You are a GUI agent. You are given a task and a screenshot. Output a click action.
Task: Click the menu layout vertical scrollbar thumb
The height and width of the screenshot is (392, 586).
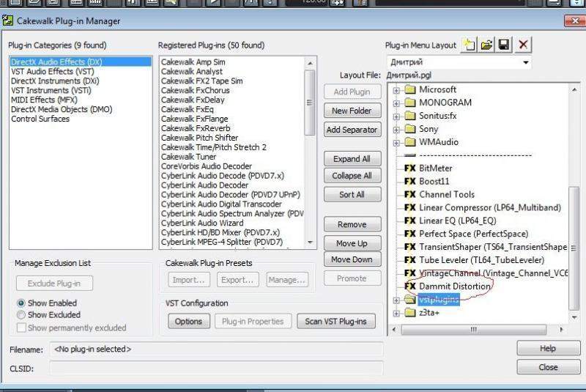click(574, 248)
